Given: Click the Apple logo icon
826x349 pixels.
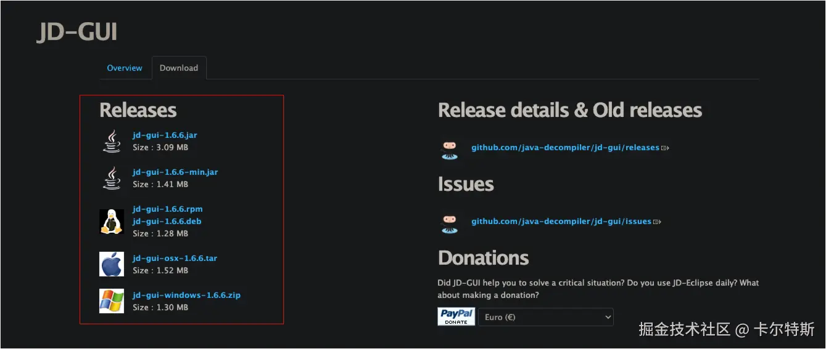Looking at the screenshot, I should point(112,264).
